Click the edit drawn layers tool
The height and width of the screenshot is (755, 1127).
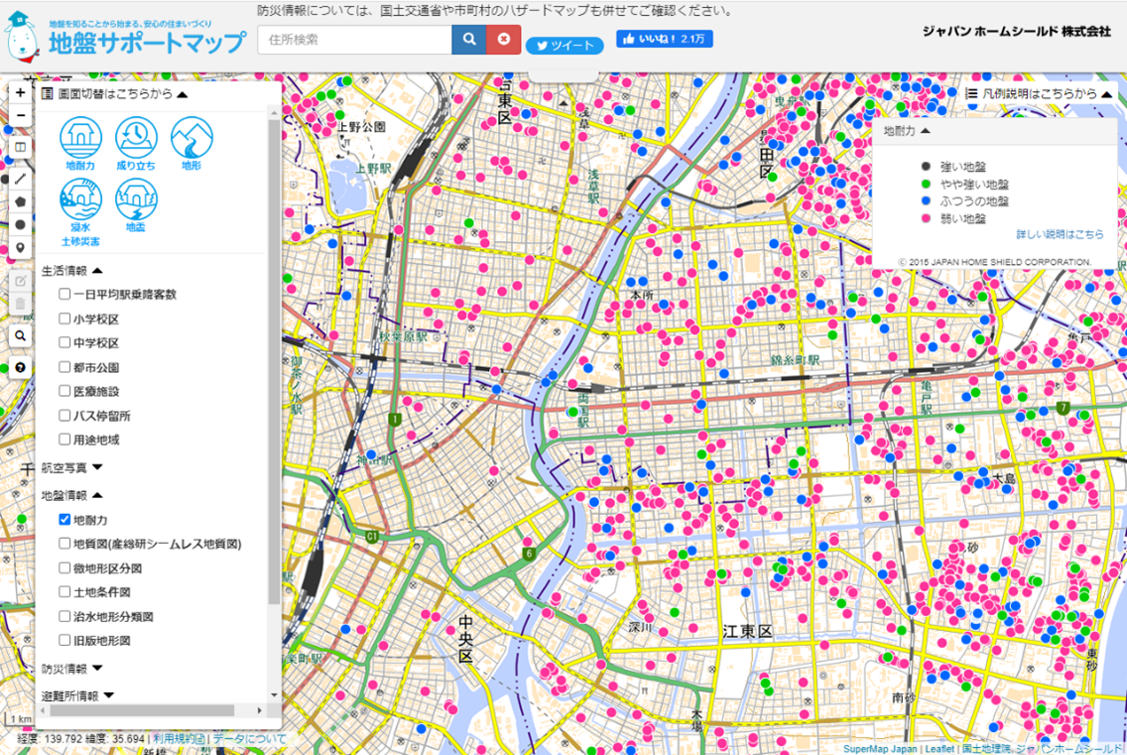tap(20, 281)
